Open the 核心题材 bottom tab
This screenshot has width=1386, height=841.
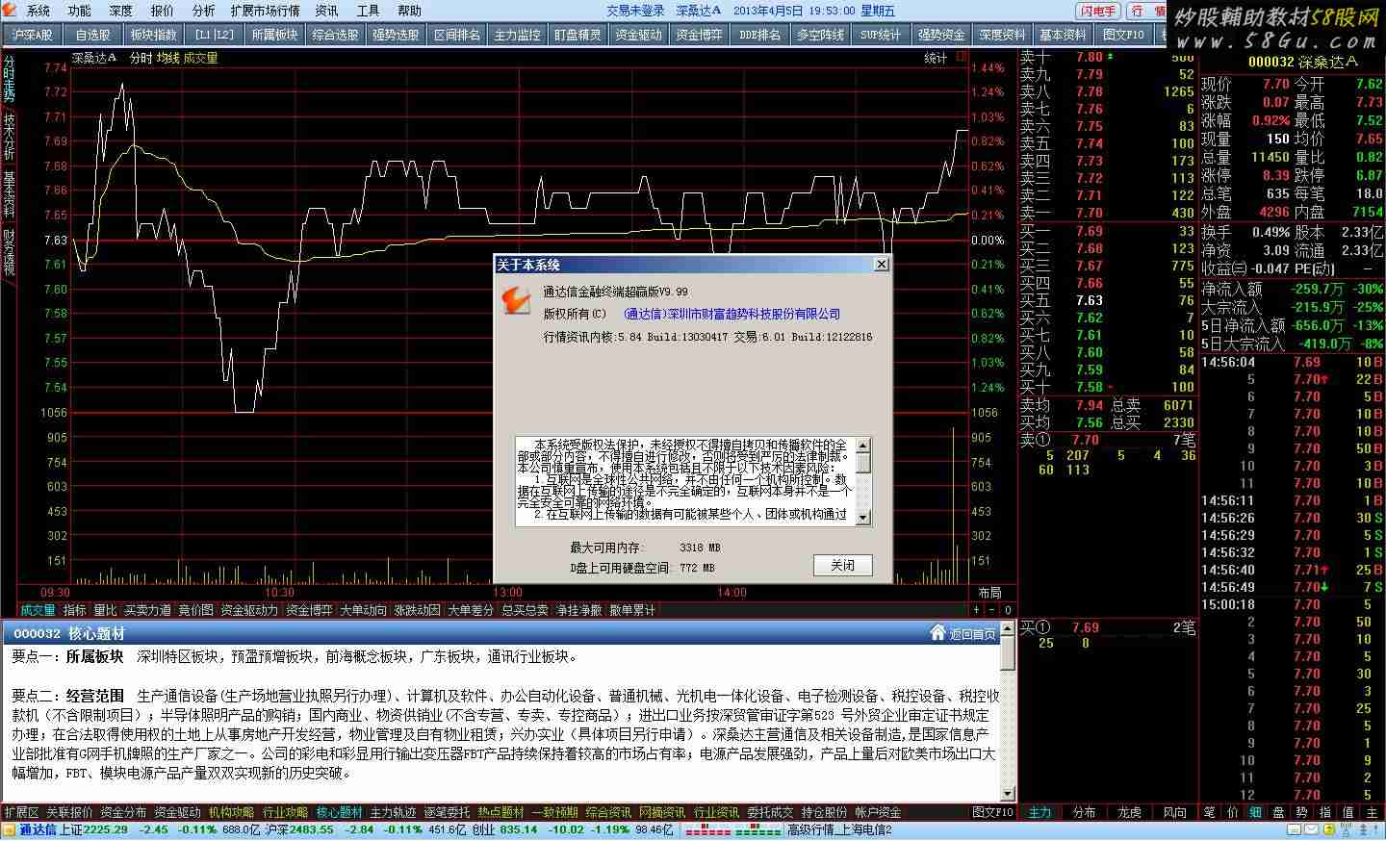339,812
